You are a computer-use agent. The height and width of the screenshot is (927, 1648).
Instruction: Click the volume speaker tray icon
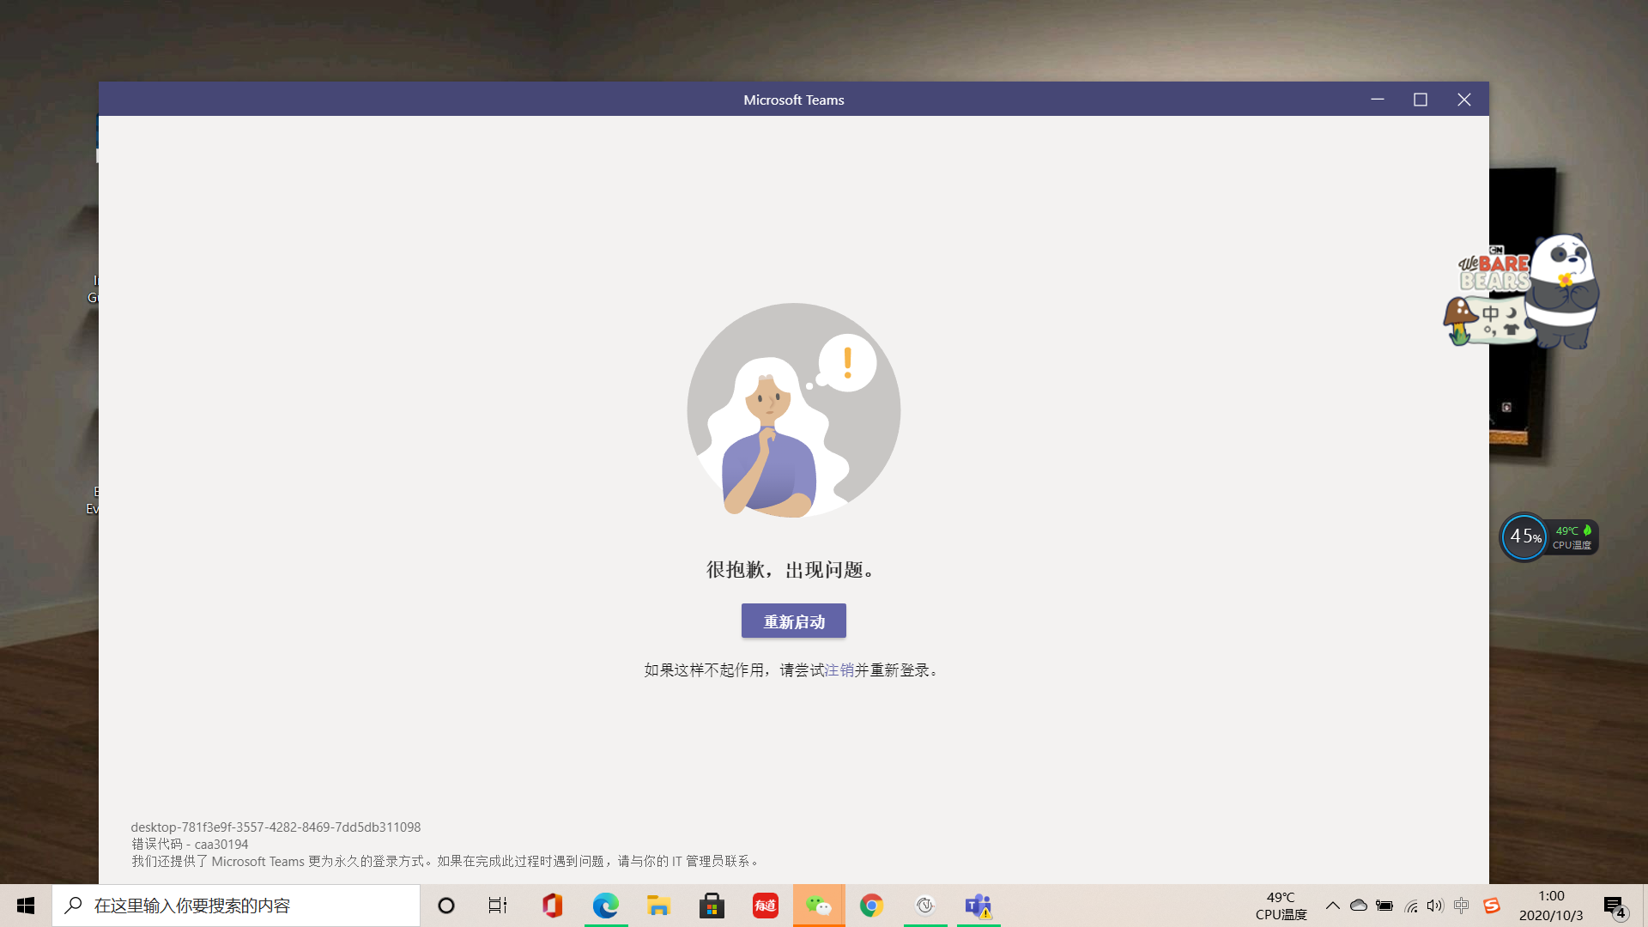point(1435,906)
